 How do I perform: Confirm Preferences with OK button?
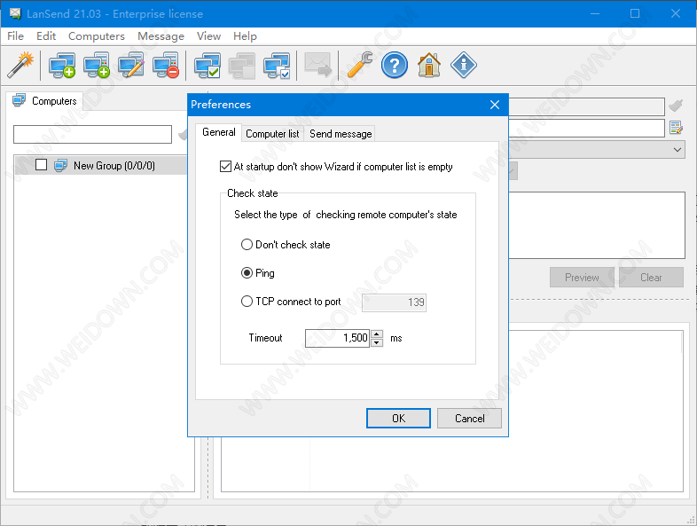point(398,419)
